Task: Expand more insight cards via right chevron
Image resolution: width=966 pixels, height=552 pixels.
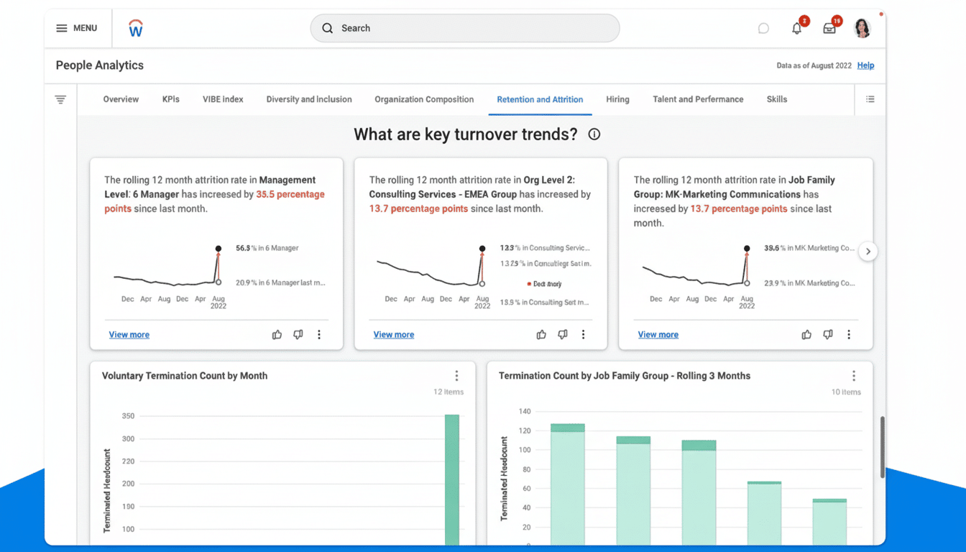Action: (x=868, y=251)
